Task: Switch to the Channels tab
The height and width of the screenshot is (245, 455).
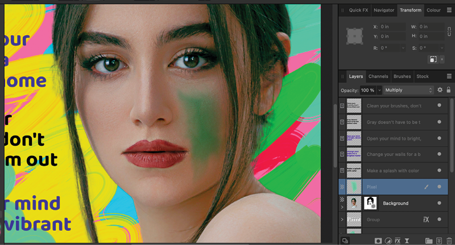Action: tap(378, 76)
